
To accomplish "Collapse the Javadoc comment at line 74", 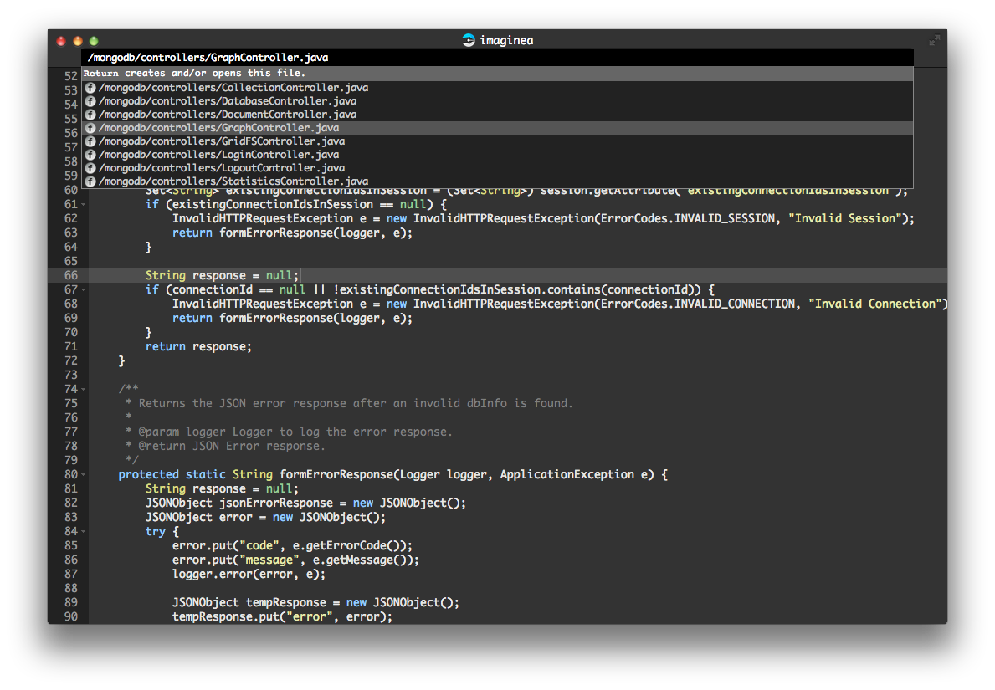I will (84, 390).
